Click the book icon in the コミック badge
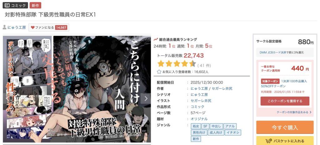This screenshot has height=145, width=320. tap(7, 5)
